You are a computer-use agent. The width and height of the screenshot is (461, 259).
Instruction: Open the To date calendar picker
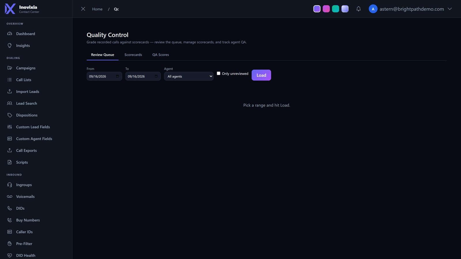(x=156, y=76)
